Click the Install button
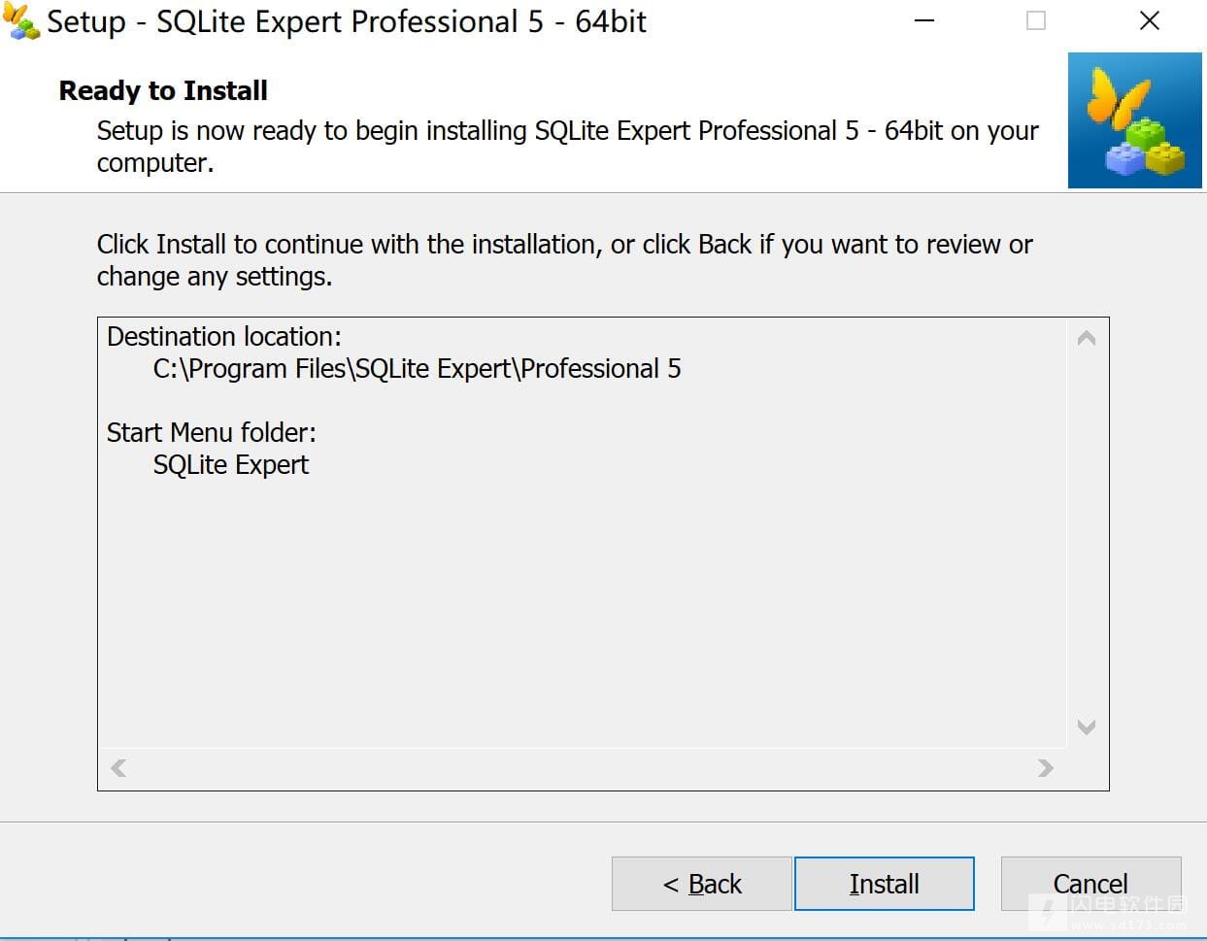Screen dimensions: 1207x941 click(x=884, y=884)
